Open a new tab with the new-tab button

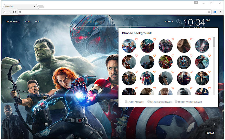[41, 7]
